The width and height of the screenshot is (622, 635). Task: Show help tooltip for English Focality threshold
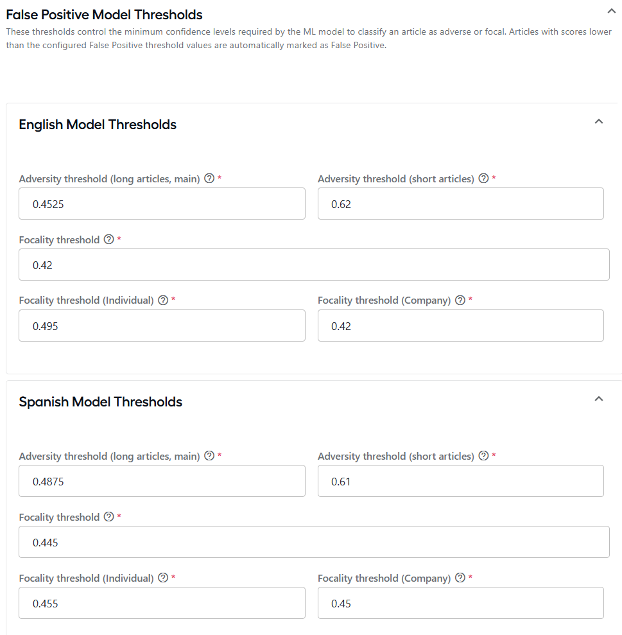pyautogui.click(x=109, y=239)
